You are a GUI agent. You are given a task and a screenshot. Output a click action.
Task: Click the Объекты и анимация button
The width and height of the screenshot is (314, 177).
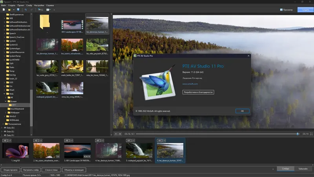(74, 170)
